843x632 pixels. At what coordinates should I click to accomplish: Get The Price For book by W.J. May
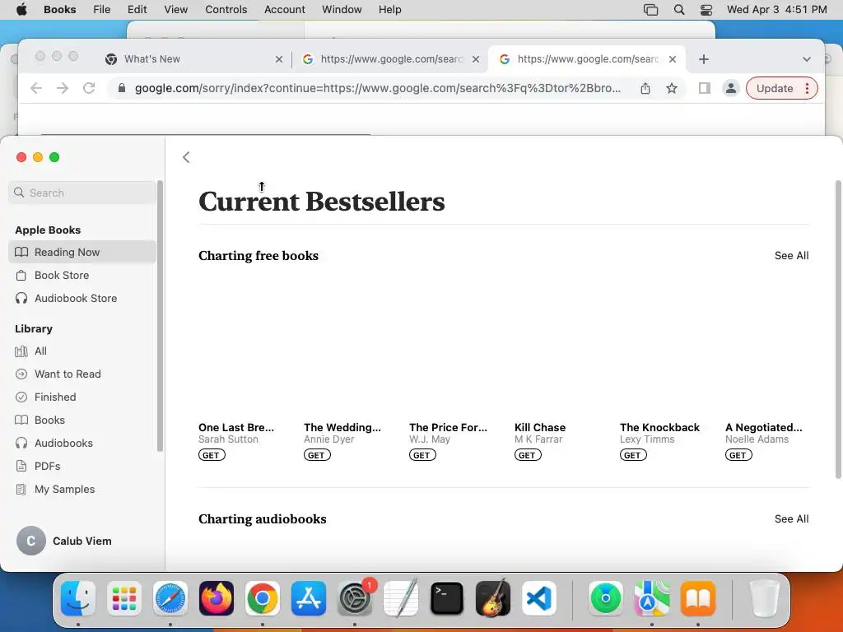[x=422, y=455]
